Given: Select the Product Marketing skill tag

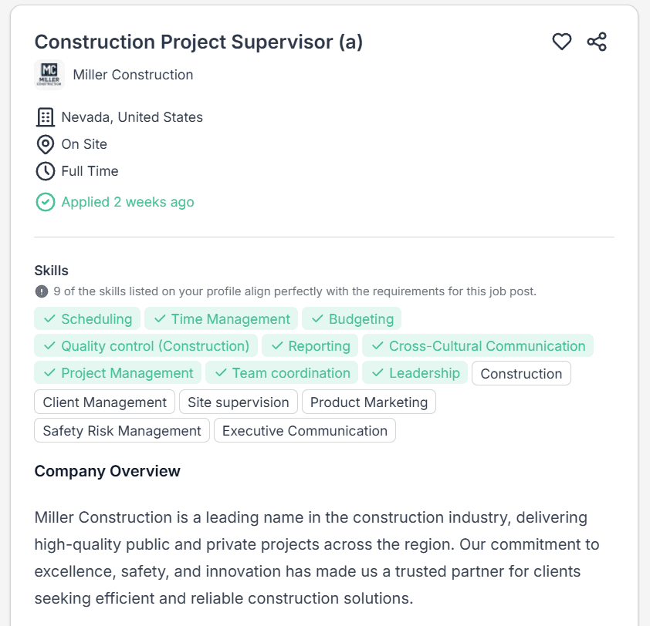Looking at the screenshot, I should pos(369,402).
